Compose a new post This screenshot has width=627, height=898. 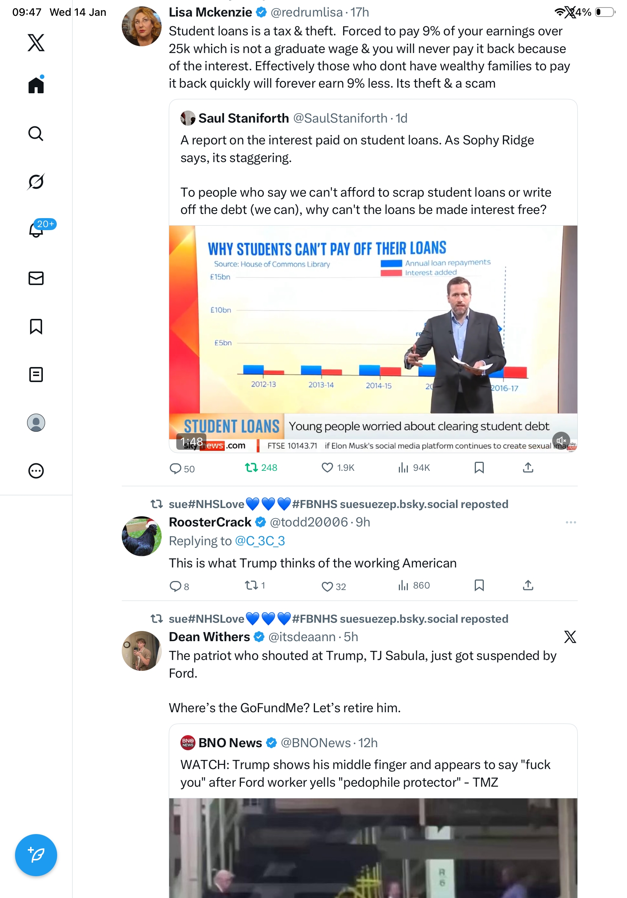click(36, 855)
